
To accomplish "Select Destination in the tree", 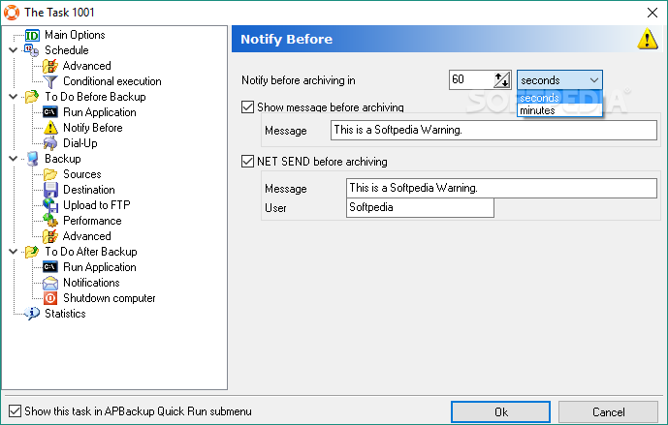I will [x=89, y=190].
